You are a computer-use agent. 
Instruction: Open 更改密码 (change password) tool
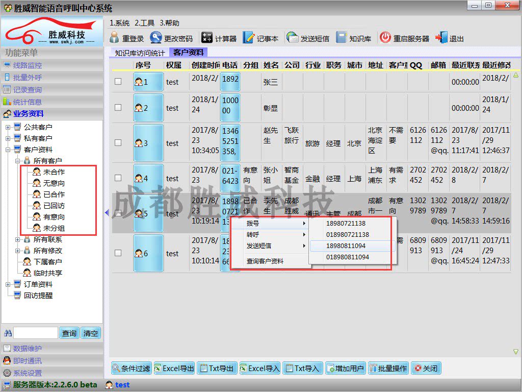pos(156,38)
